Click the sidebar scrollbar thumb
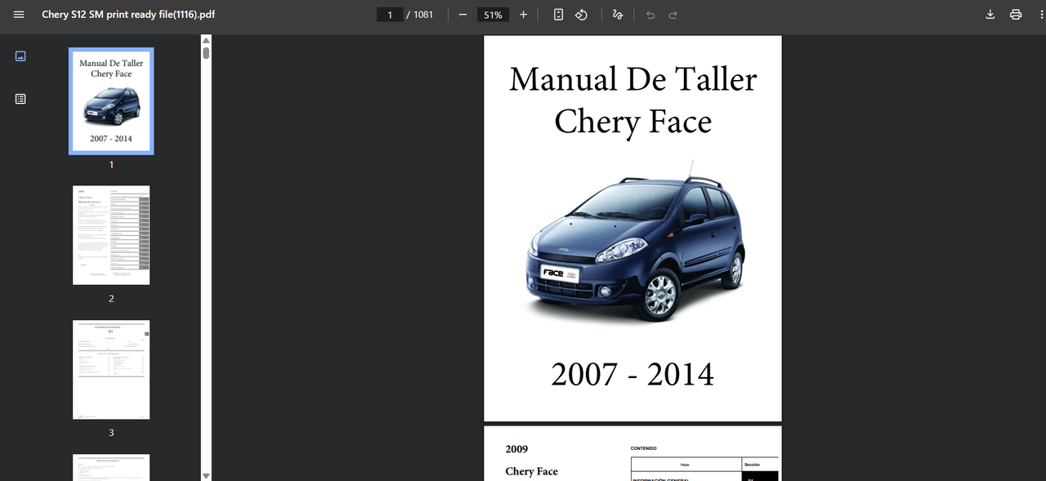Viewport: 1046px width, 481px height. click(206, 53)
